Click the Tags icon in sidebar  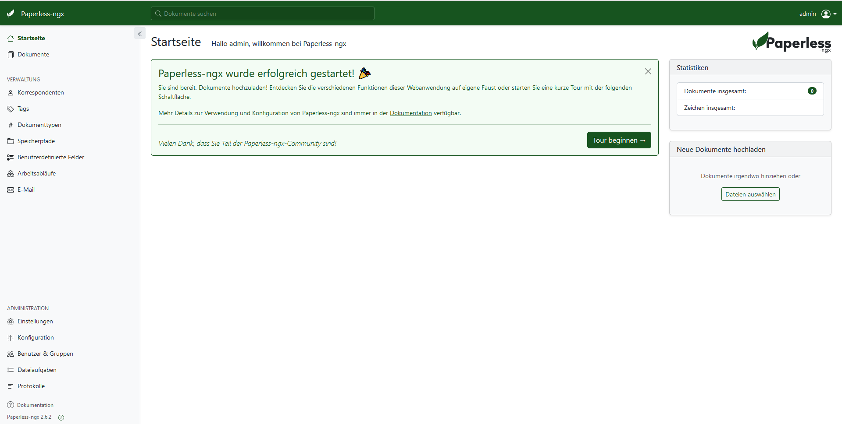coord(11,109)
